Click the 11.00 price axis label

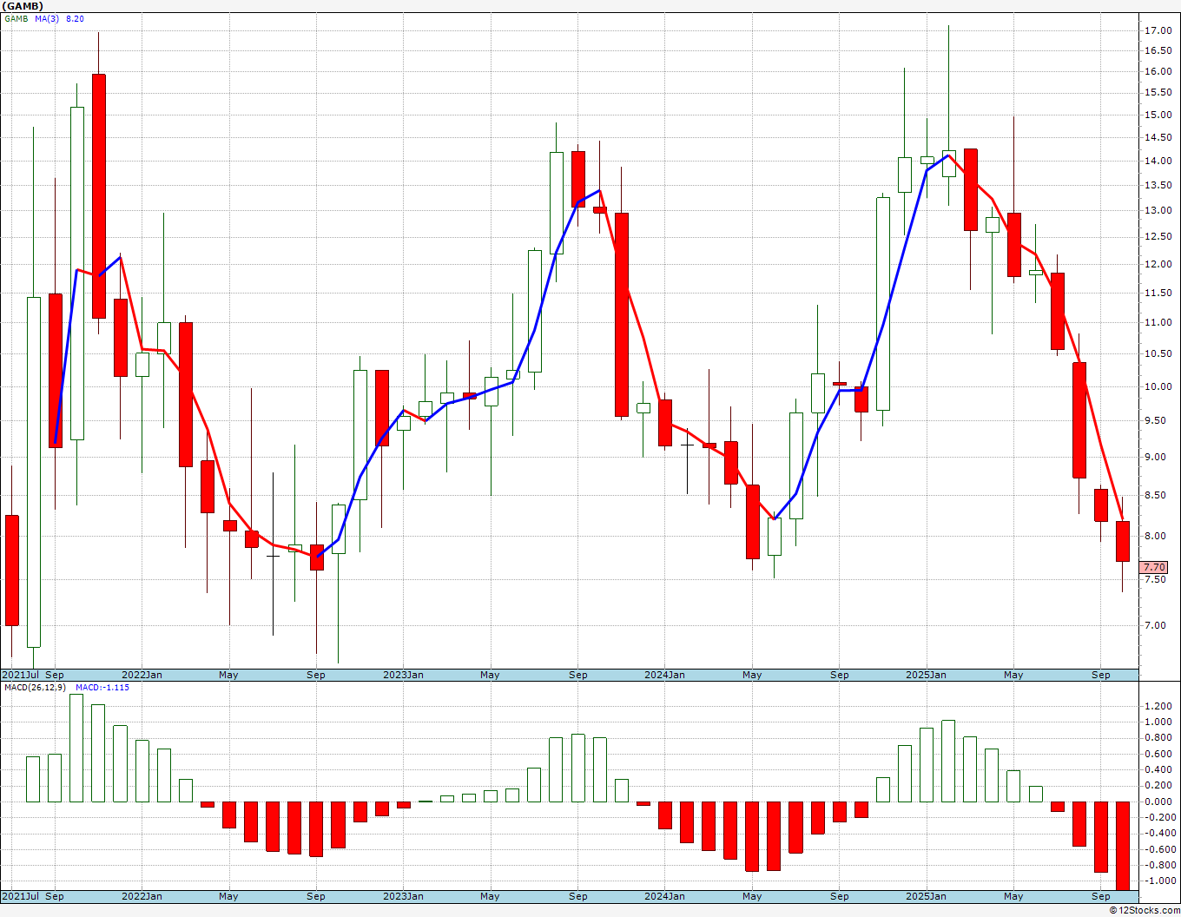1157,322
